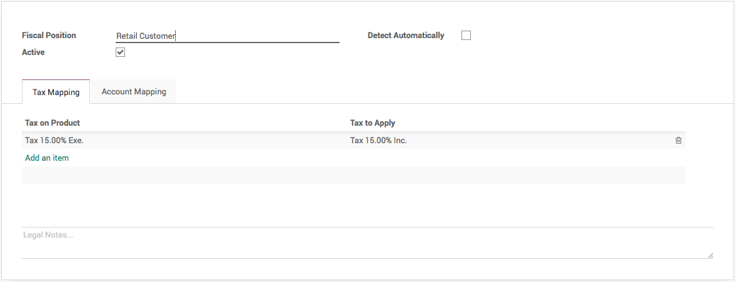Click the Fiscal Position field label
736x282 pixels.
click(x=49, y=36)
